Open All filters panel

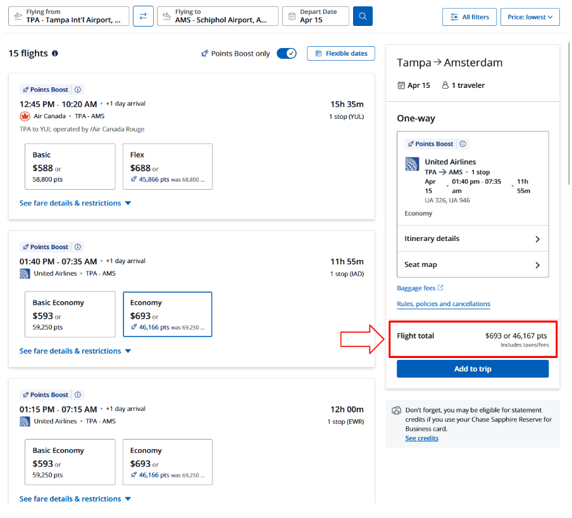[x=469, y=17]
